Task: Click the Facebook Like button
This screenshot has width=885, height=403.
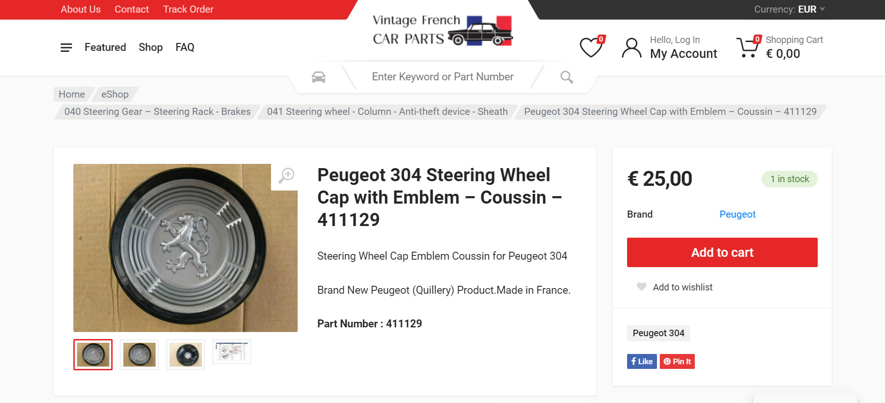Action: click(x=642, y=361)
